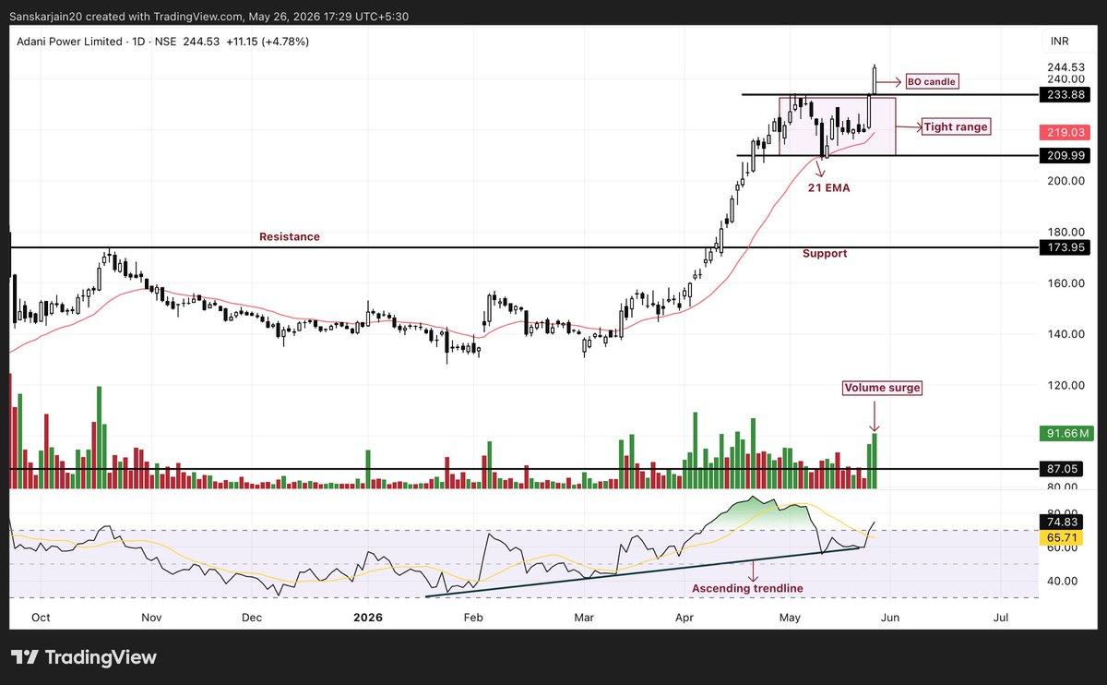This screenshot has height=685, width=1107.
Task: Select the pink tight range rectangle
Action: 838,126
